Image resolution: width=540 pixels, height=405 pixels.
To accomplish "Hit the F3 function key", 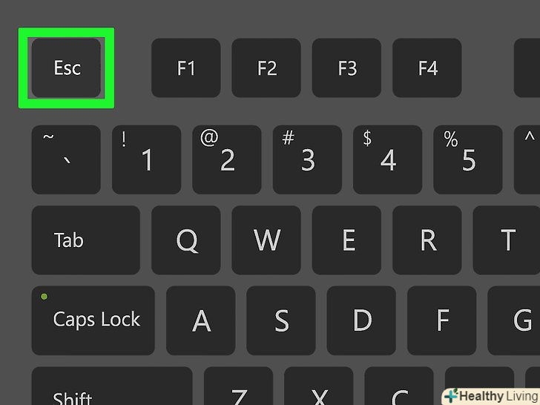I will [346, 67].
